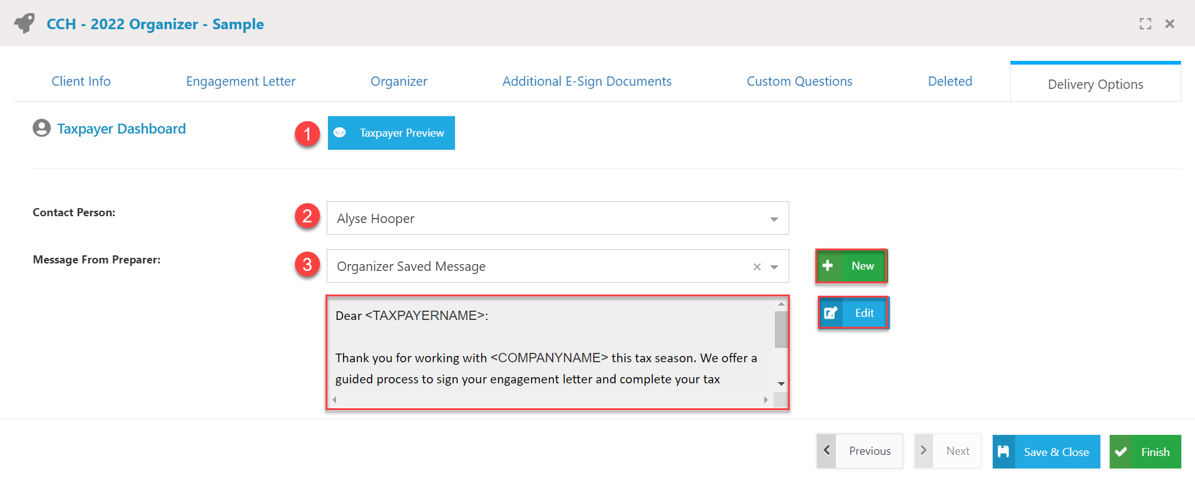This screenshot has width=1195, height=484.
Task: Click the eye icon on Taxpayer Preview
Action: [340, 133]
